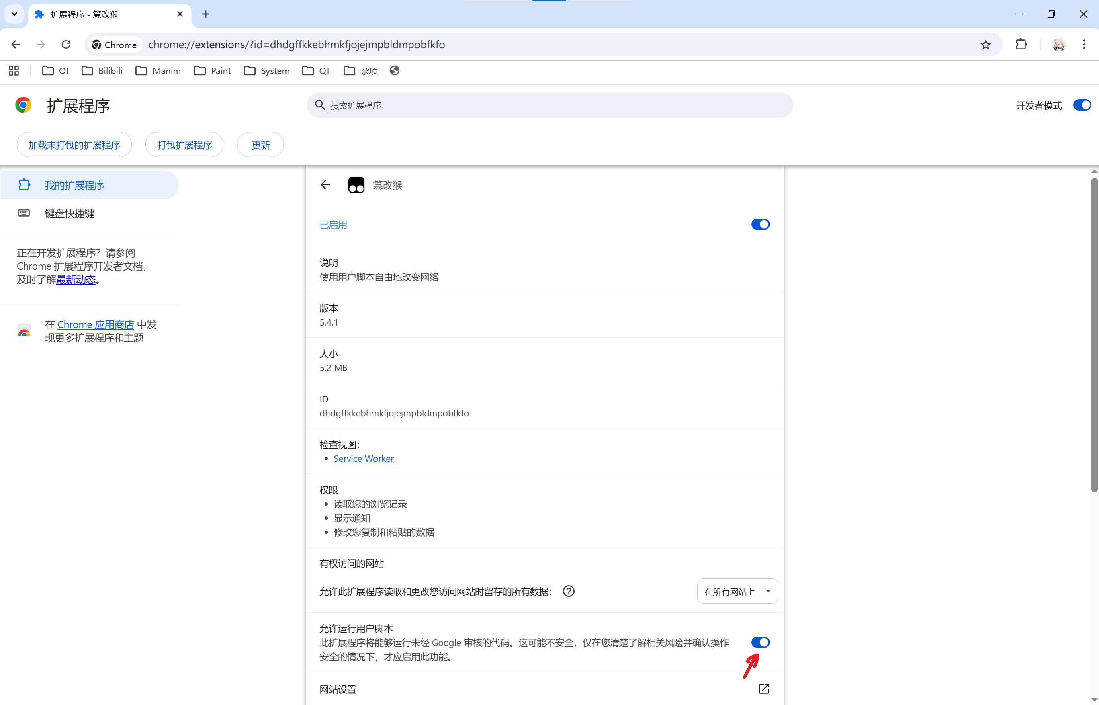The width and height of the screenshot is (1099, 705).
Task: Click the scrollbar down arrow
Action: pos(1094,700)
